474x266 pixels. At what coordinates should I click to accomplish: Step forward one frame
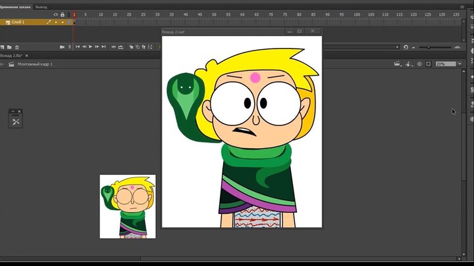click(x=97, y=47)
